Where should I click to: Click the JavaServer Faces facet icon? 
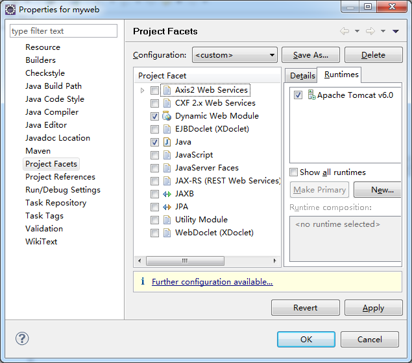(167, 168)
